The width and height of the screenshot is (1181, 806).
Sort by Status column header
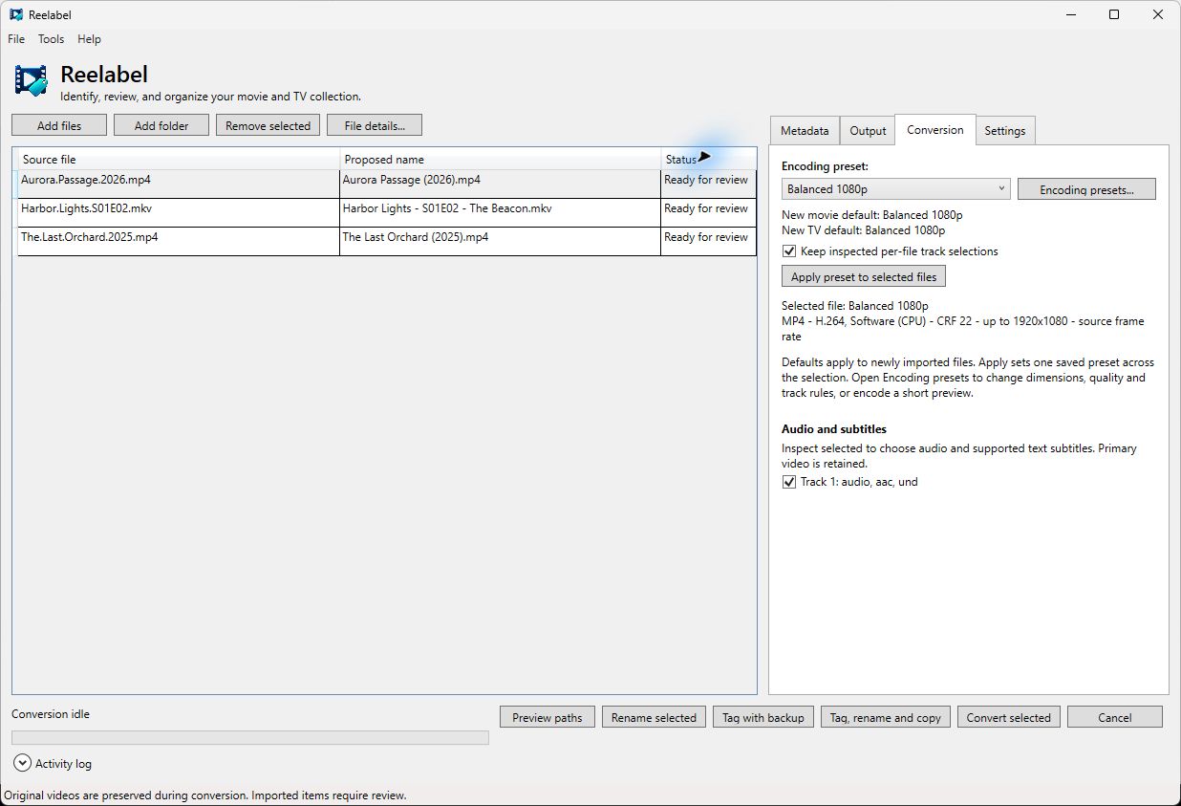708,159
